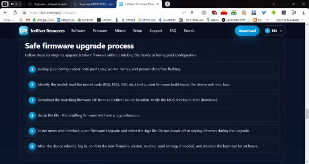The height and width of the screenshot is (164, 309).
Task: Switch to the Задания - общий список tab
Action: tap(48, 4)
